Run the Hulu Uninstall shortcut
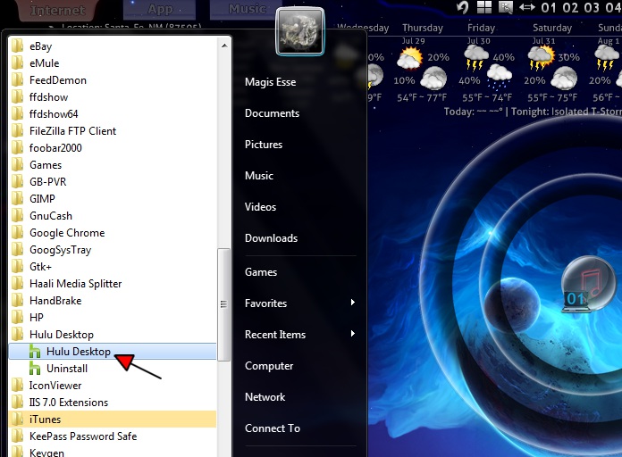Viewport: 622px width, 457px height. tap(113, 369)
